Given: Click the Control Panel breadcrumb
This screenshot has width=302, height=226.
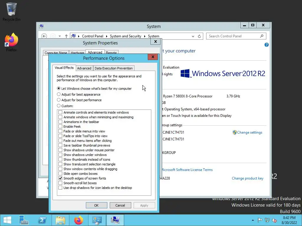Looking at the screenshot, I should click(92, 36).
